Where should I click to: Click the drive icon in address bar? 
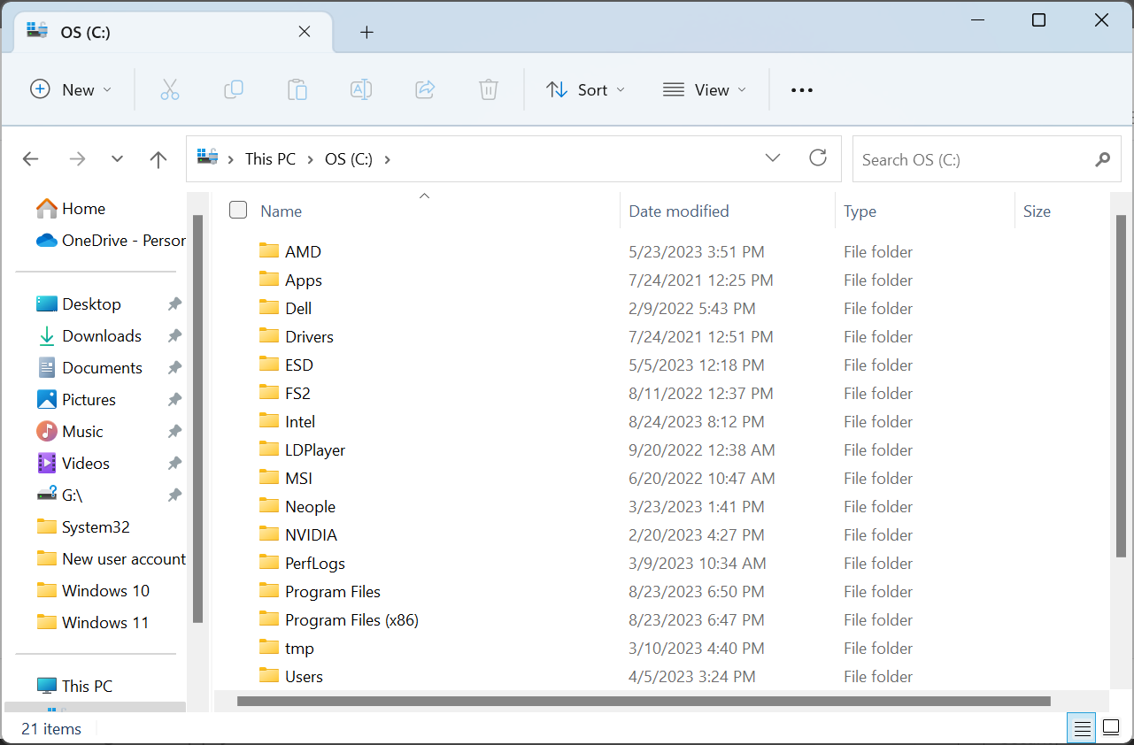pos(207,158)
